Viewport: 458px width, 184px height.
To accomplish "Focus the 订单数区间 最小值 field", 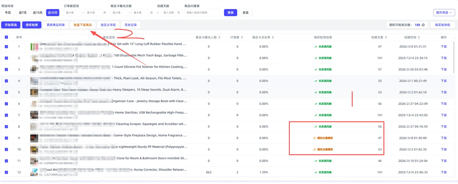I will [x=72, y=13].
